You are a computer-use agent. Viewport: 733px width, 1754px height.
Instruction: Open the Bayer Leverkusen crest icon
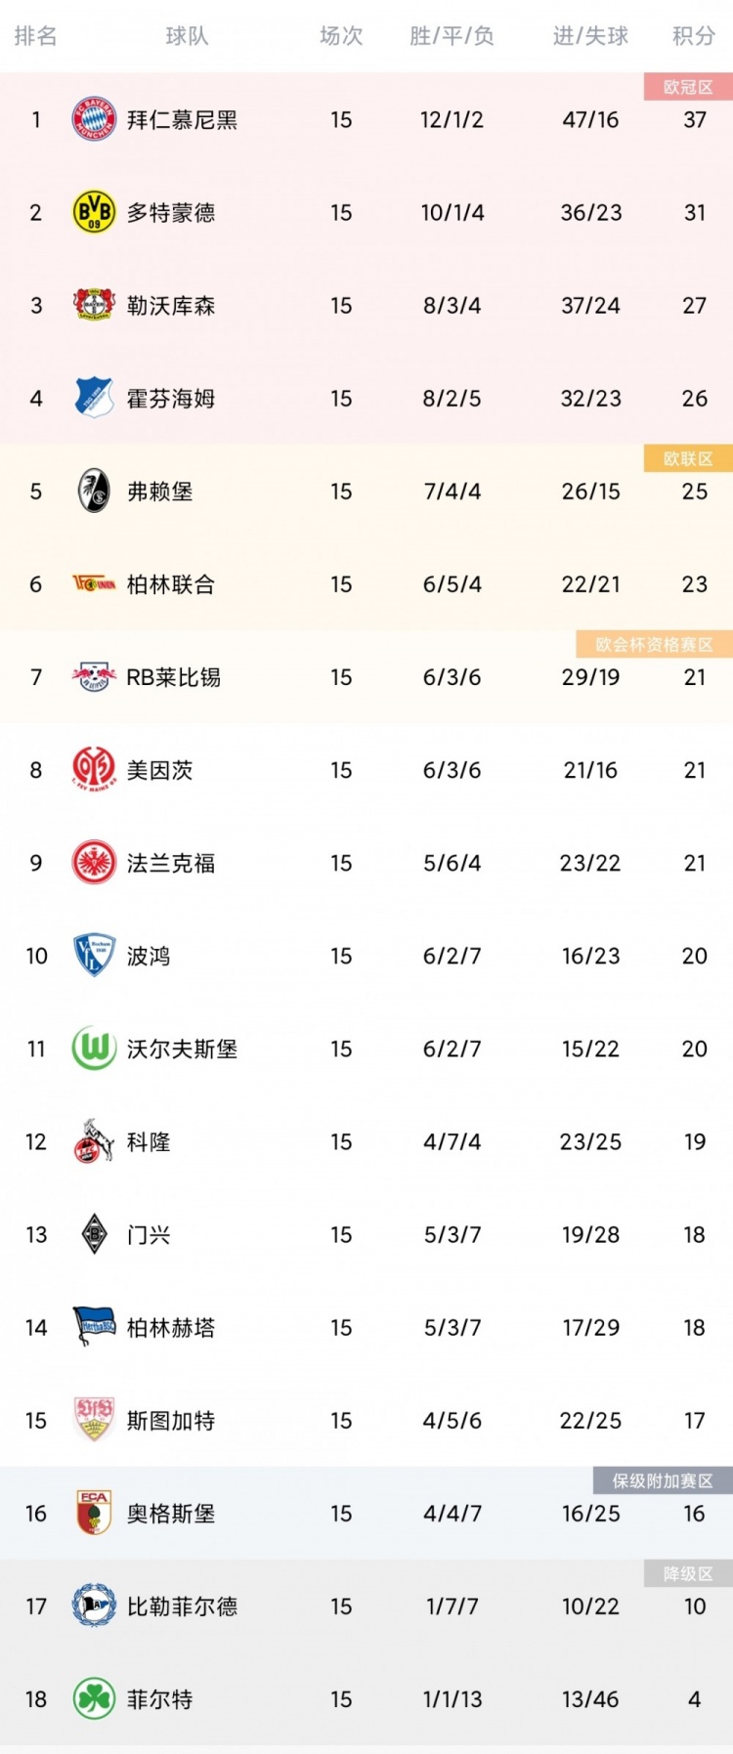click(x=94, y=305)
